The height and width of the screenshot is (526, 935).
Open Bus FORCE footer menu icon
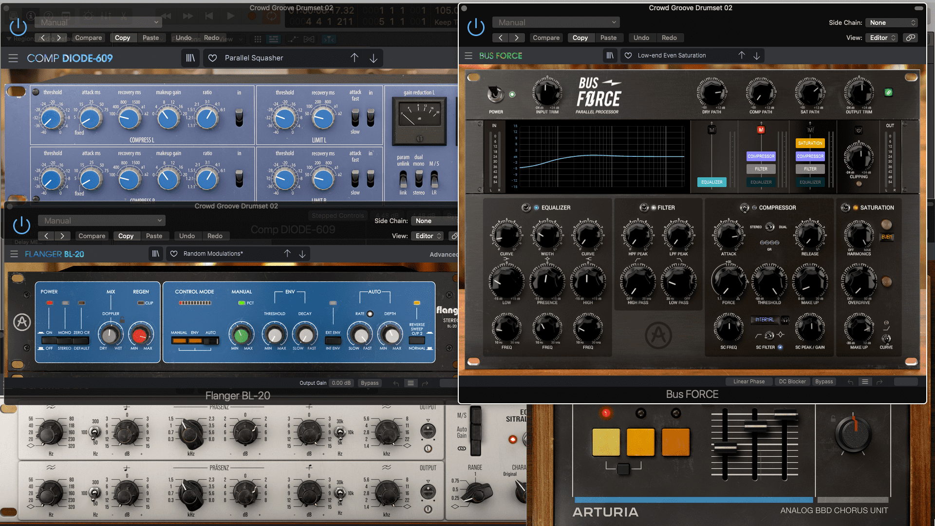pos(865,382)
